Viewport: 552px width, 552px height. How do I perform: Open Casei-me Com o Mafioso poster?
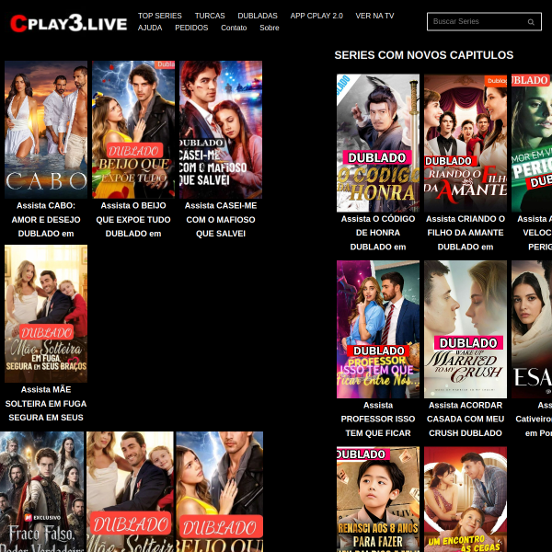(221, 130)
